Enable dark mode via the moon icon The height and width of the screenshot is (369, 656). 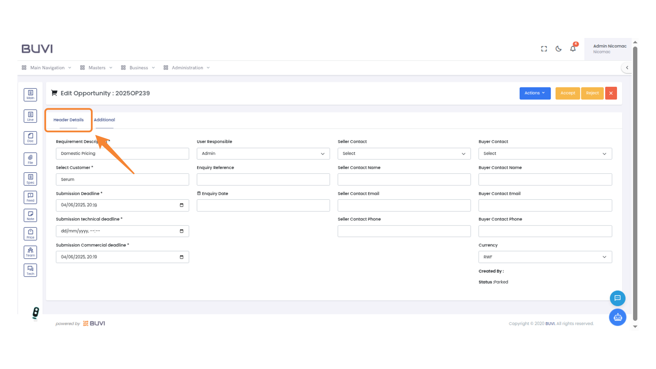coord(558,49)
